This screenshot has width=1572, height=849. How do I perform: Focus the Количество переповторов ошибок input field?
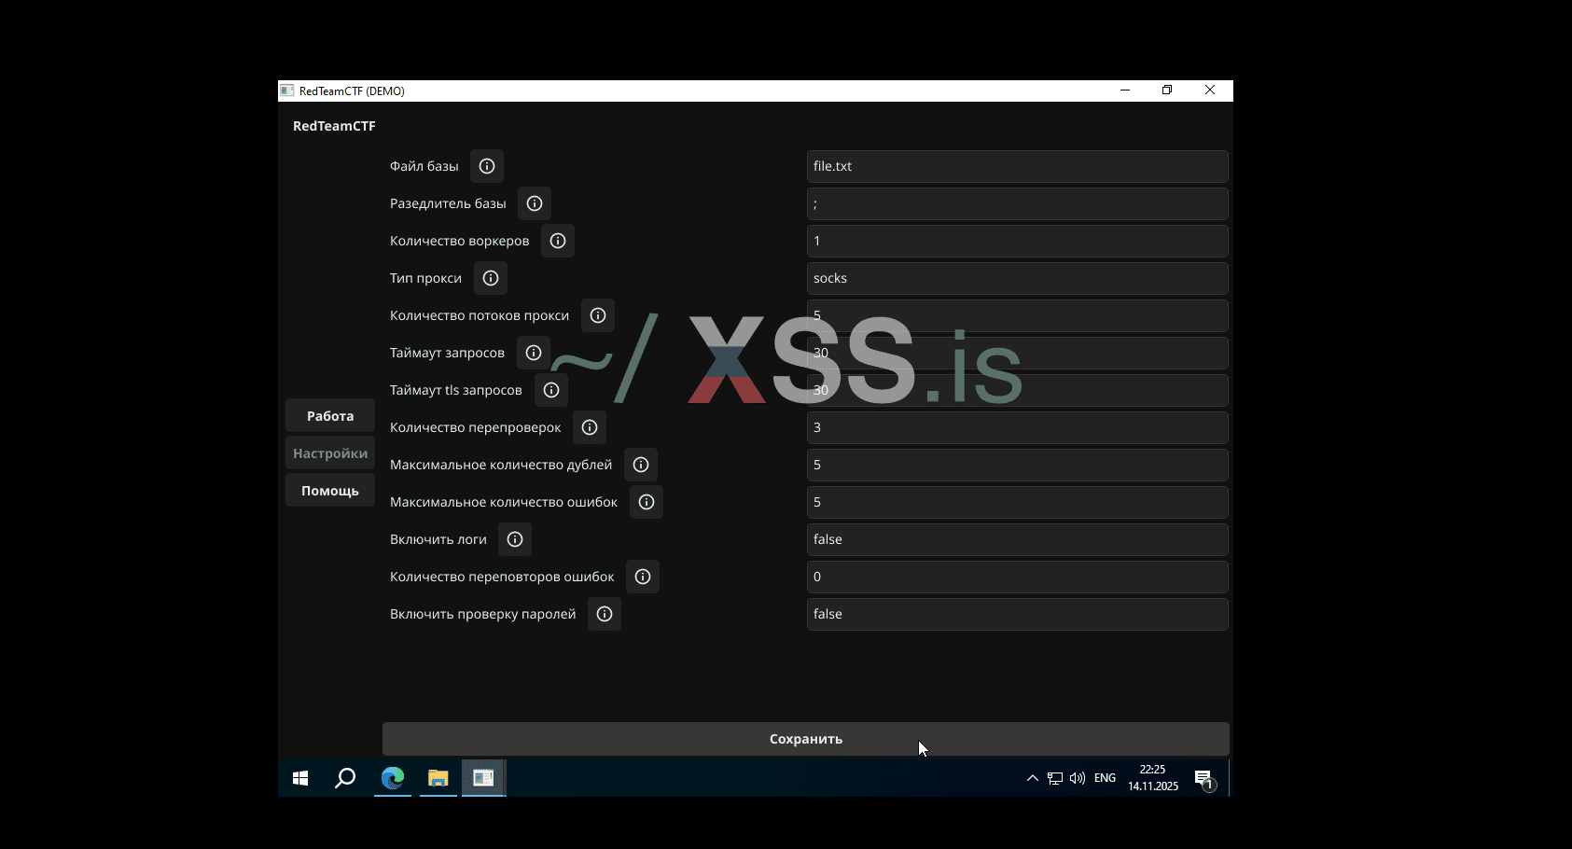[1017, 577]
